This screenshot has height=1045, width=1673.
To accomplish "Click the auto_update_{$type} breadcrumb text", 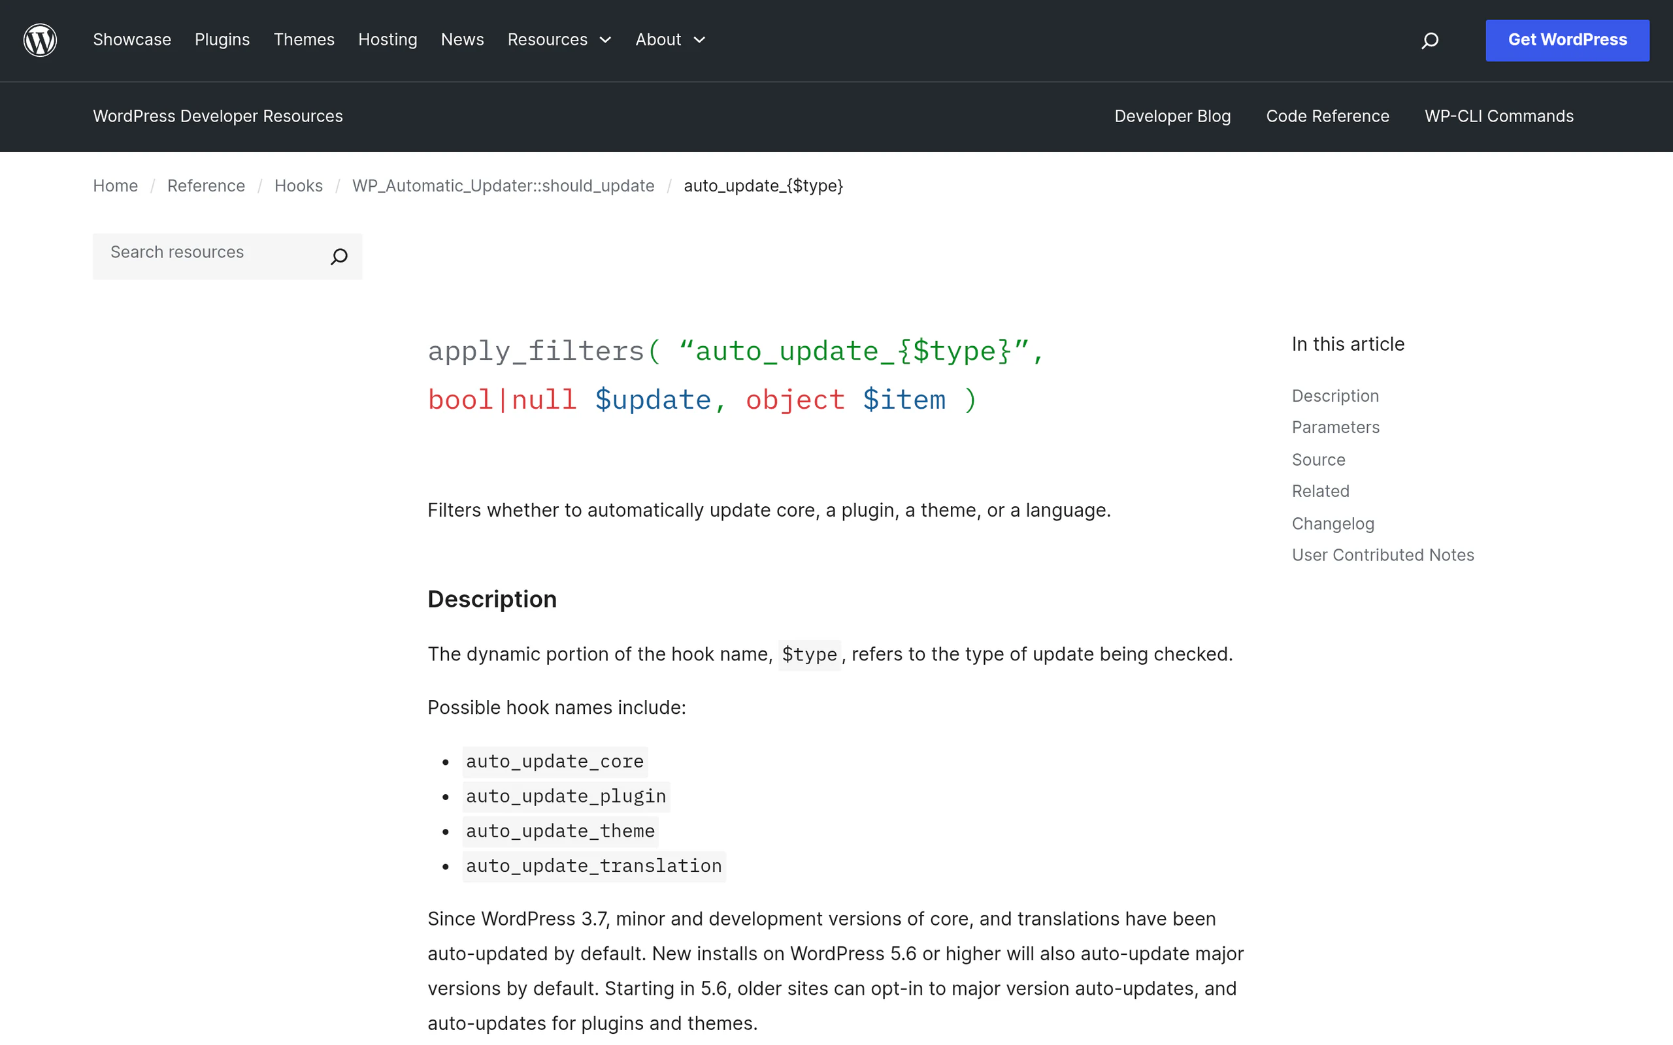I will point(763,186).
